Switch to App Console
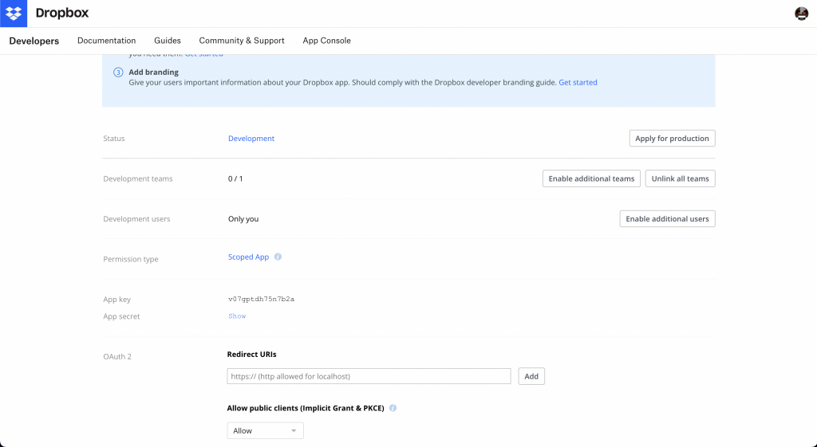Image resolution: width=817 pixels, height=447 pixels. 326,41
